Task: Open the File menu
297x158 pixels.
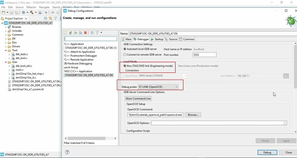Action: point(3,7)
